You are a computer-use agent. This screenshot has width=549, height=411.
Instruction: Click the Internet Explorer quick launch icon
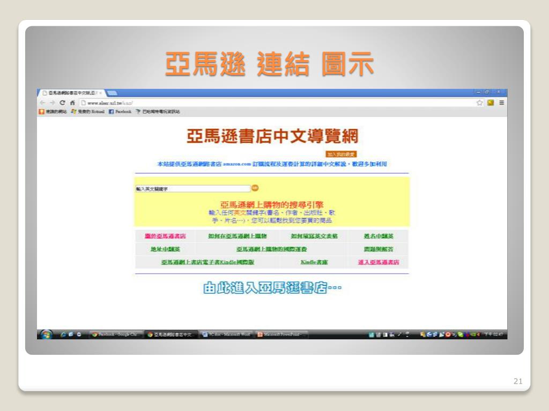(63, 334)
